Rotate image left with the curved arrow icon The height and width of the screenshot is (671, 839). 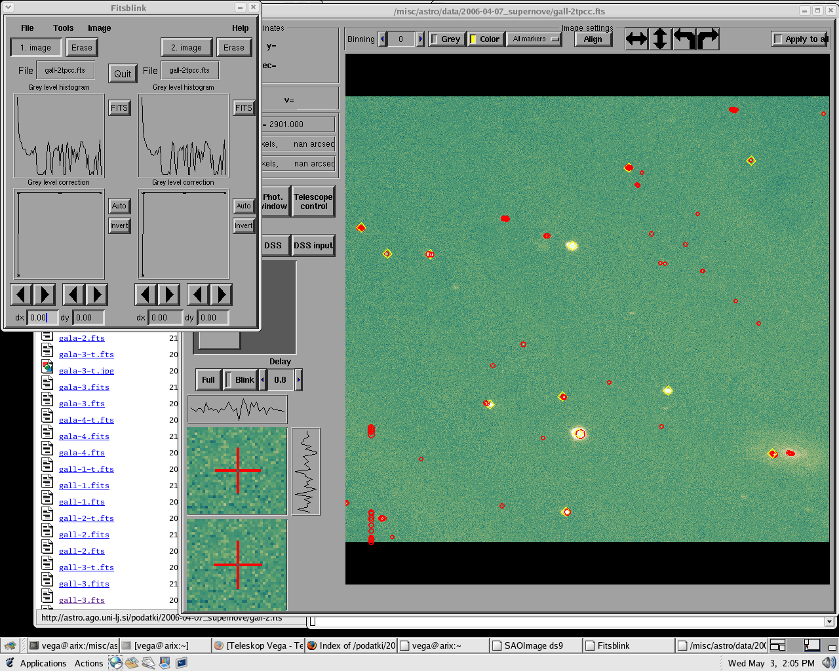coord(684,39)
